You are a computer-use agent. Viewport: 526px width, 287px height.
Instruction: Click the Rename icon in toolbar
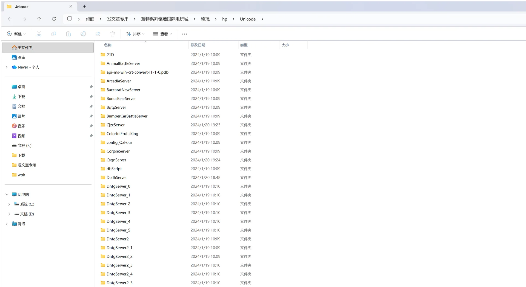pos(83,34)
